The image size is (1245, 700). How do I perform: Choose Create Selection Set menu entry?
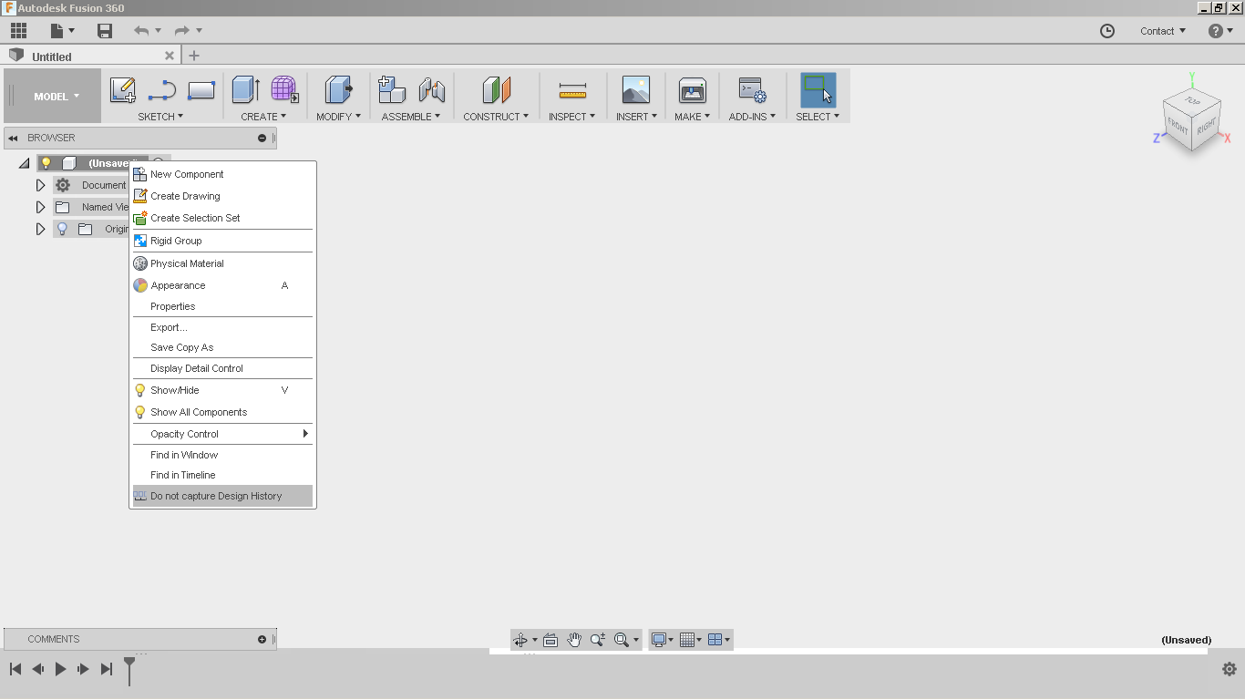(x=222, y=218)
